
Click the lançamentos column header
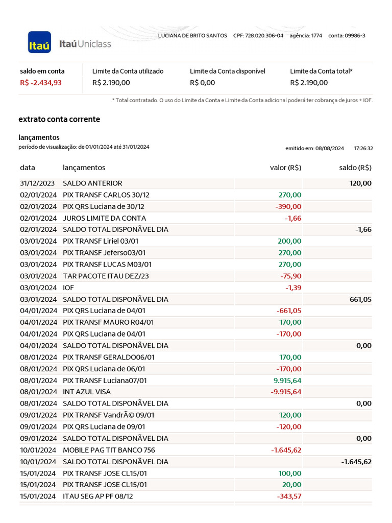click(x=84, y=168)
